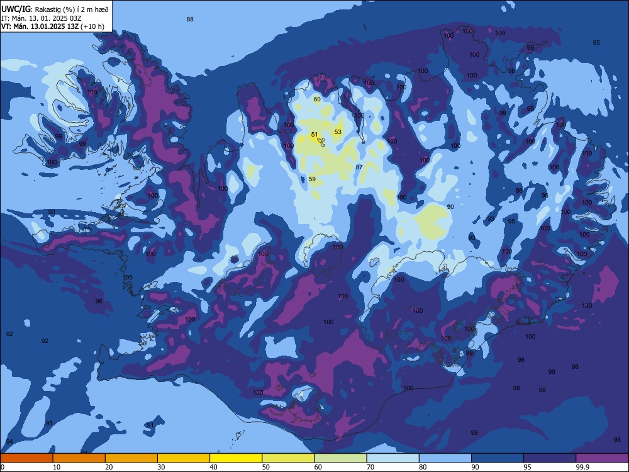Click the '80' legend scale label

tap(423, 467)
